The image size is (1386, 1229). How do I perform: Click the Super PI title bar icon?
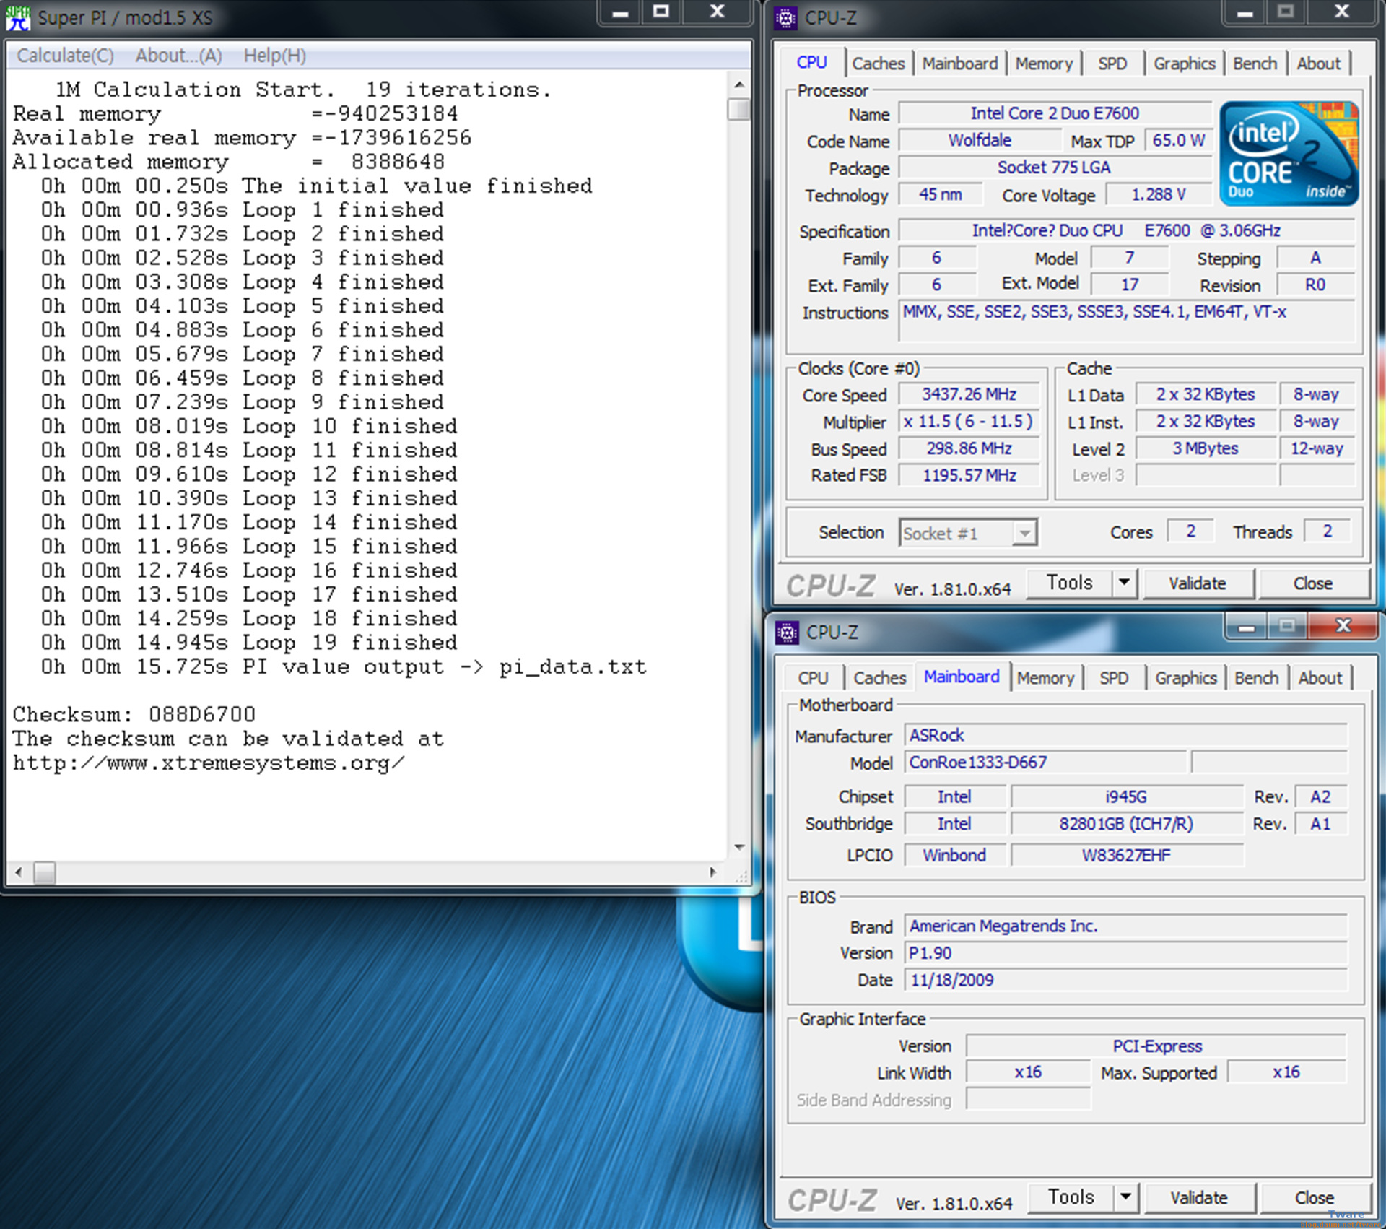click(17, 17)
